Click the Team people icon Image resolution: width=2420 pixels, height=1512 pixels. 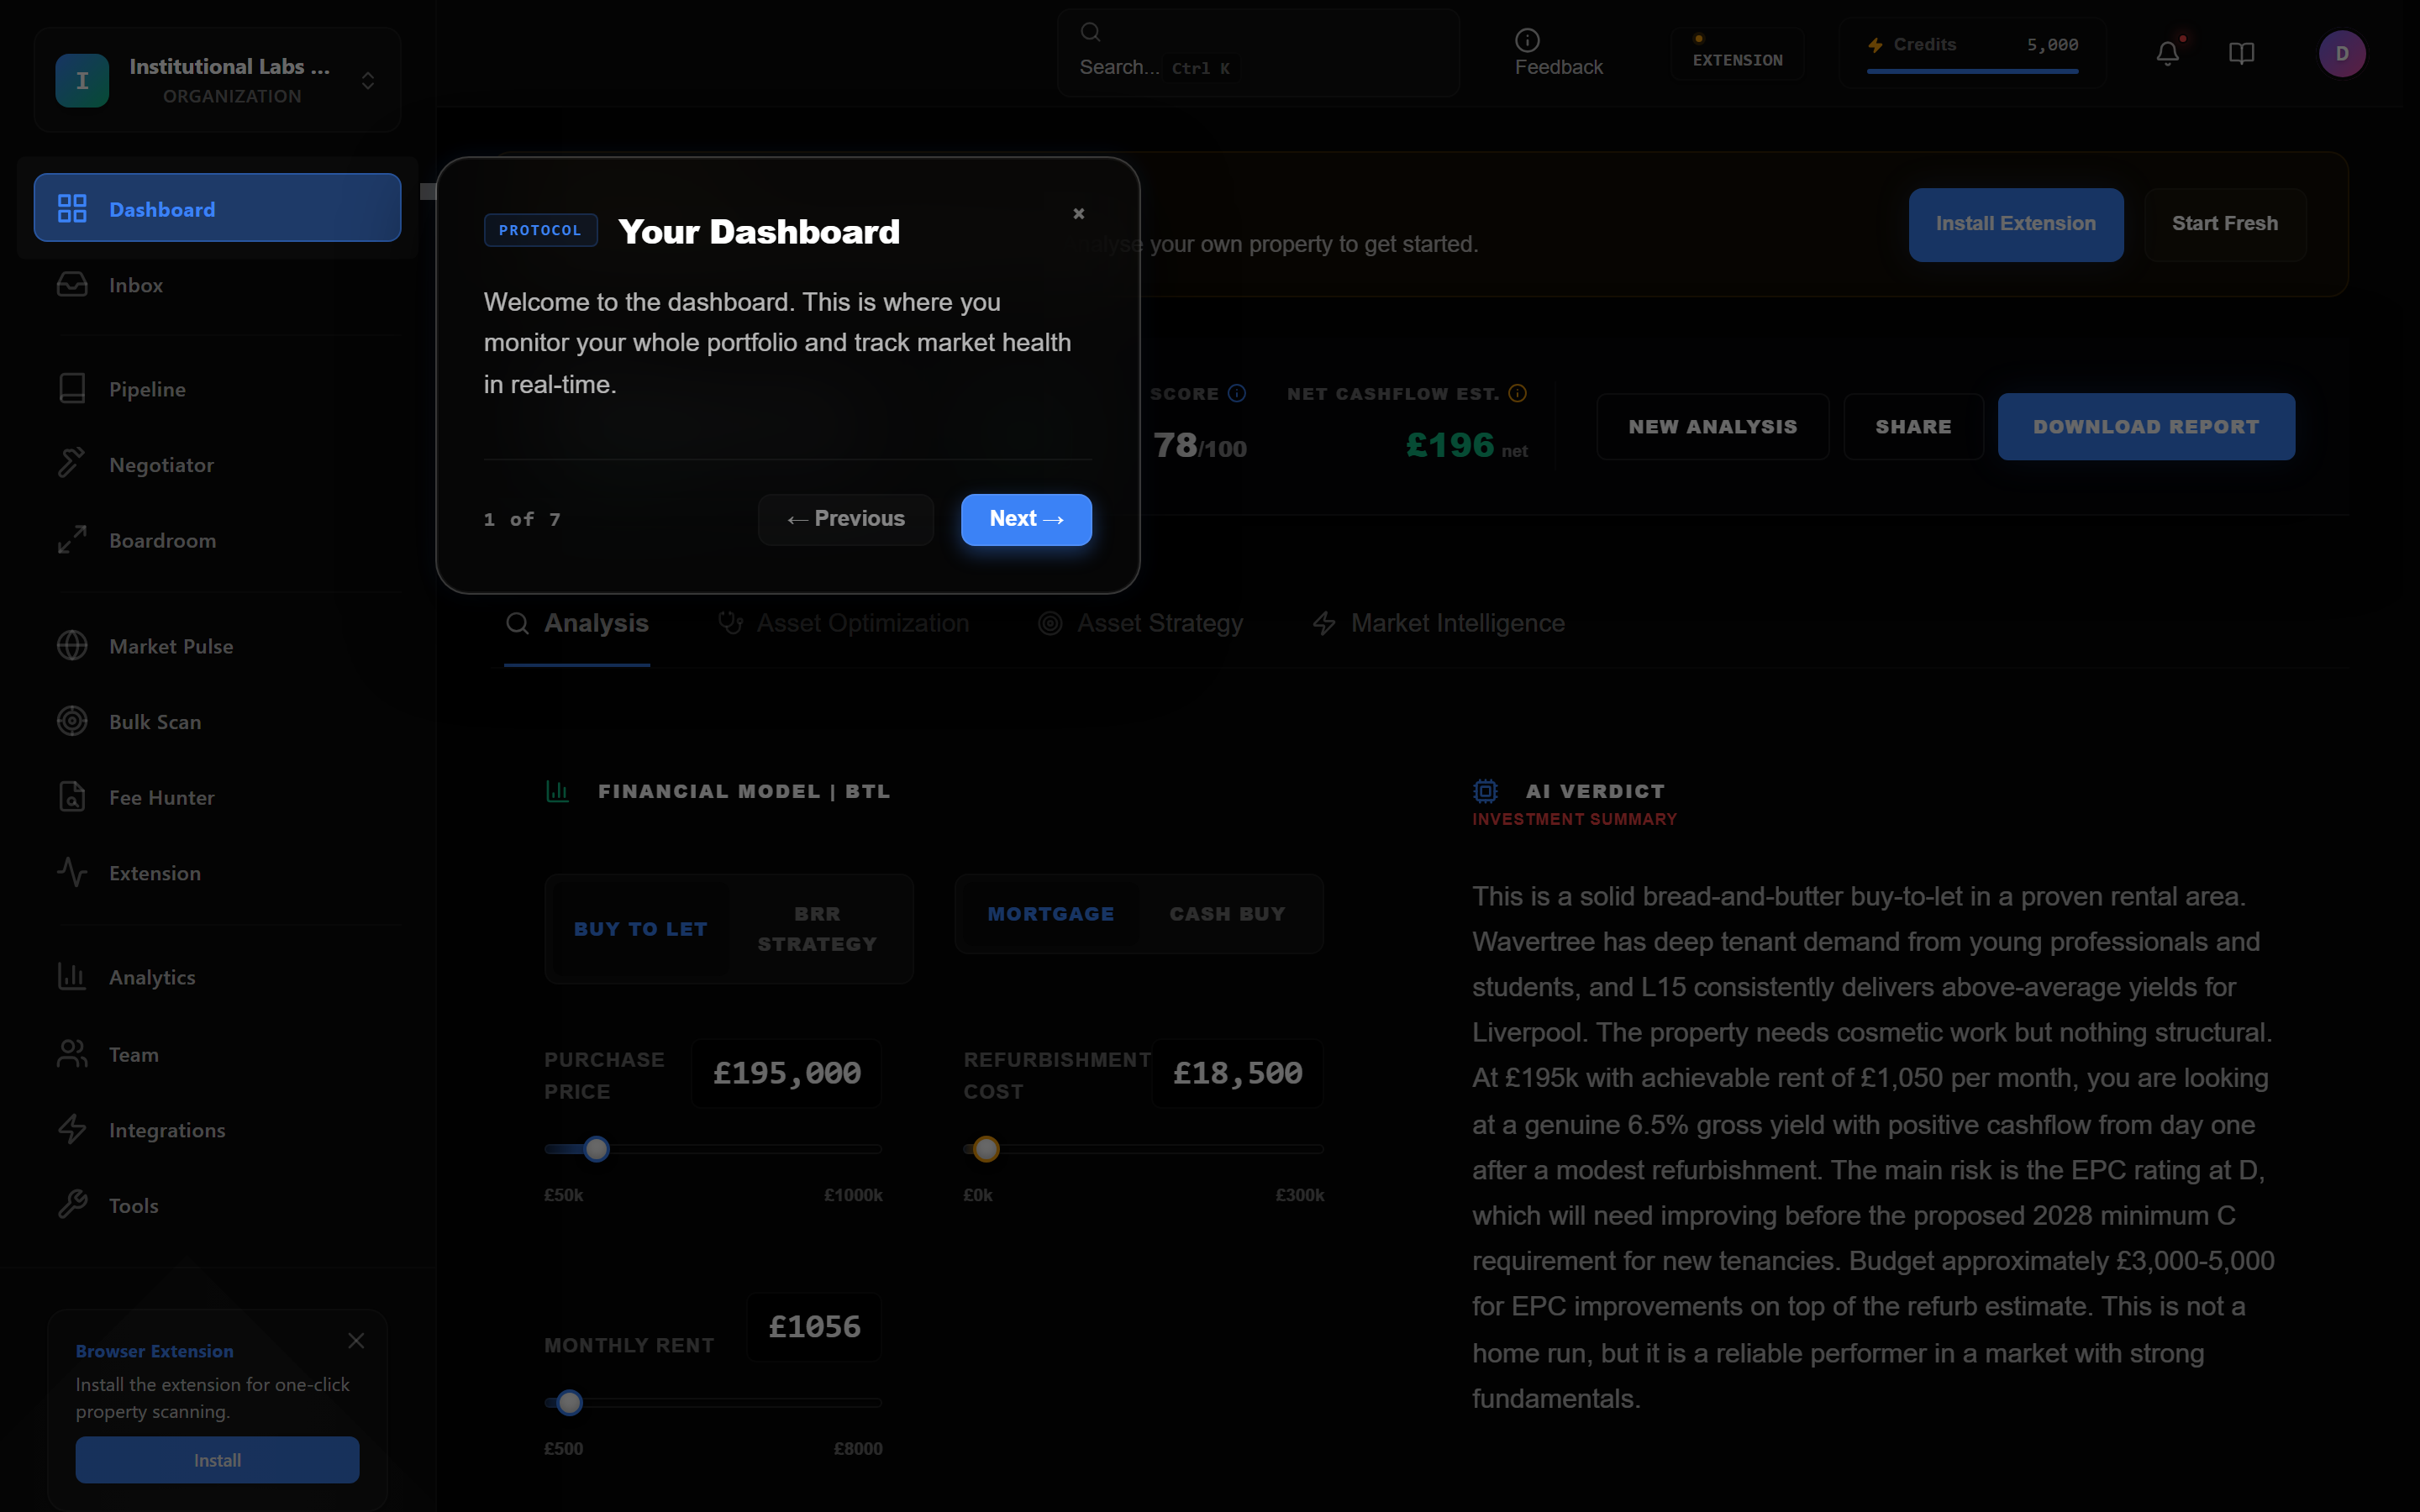point(72,1054)
